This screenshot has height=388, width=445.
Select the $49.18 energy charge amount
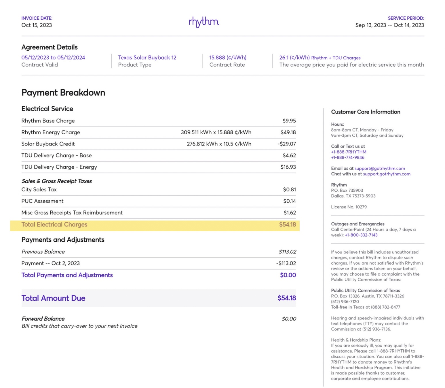[288, 132]
